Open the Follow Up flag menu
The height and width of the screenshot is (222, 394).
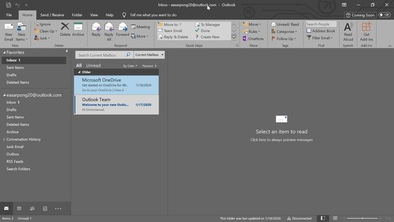coord(284,38)
